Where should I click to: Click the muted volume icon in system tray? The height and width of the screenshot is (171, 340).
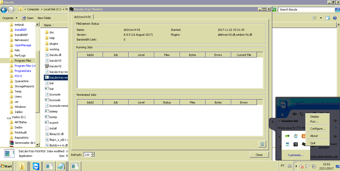coord(302,166)
